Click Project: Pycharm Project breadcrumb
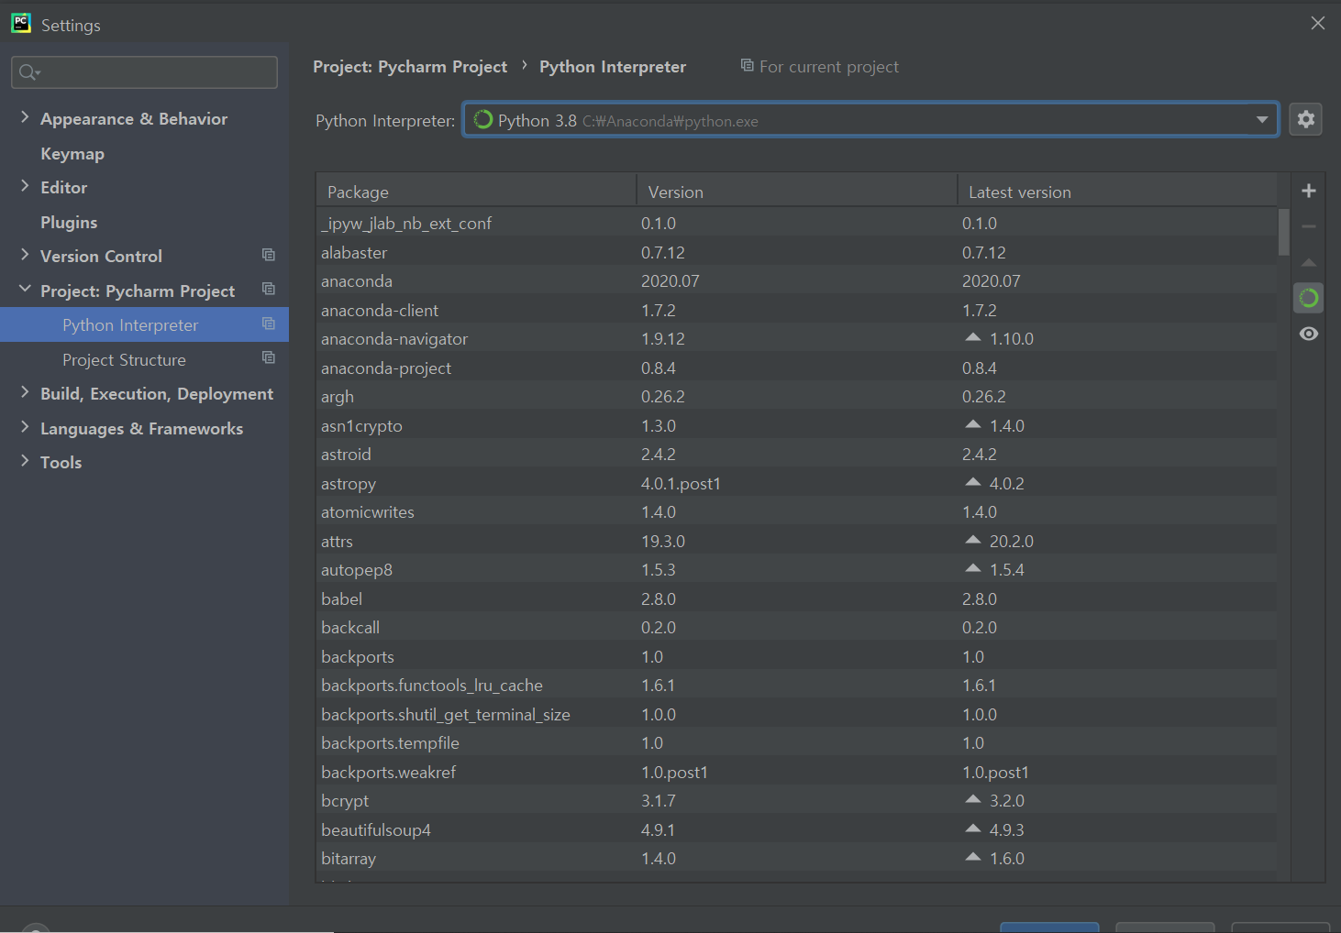Screen dimensions: 1341x933 point(410,67)
